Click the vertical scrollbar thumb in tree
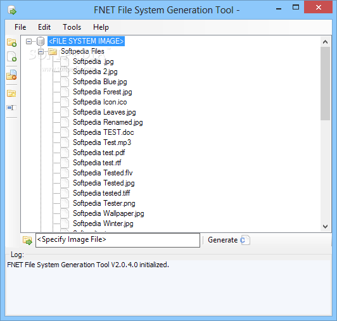This screenshot has height=321, width=337. (x=325, y=84)
